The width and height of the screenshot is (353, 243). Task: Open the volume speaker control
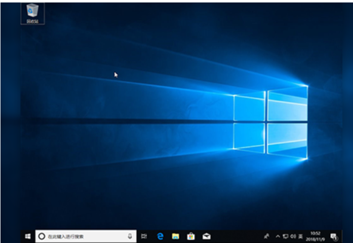[x=293, y=237]
